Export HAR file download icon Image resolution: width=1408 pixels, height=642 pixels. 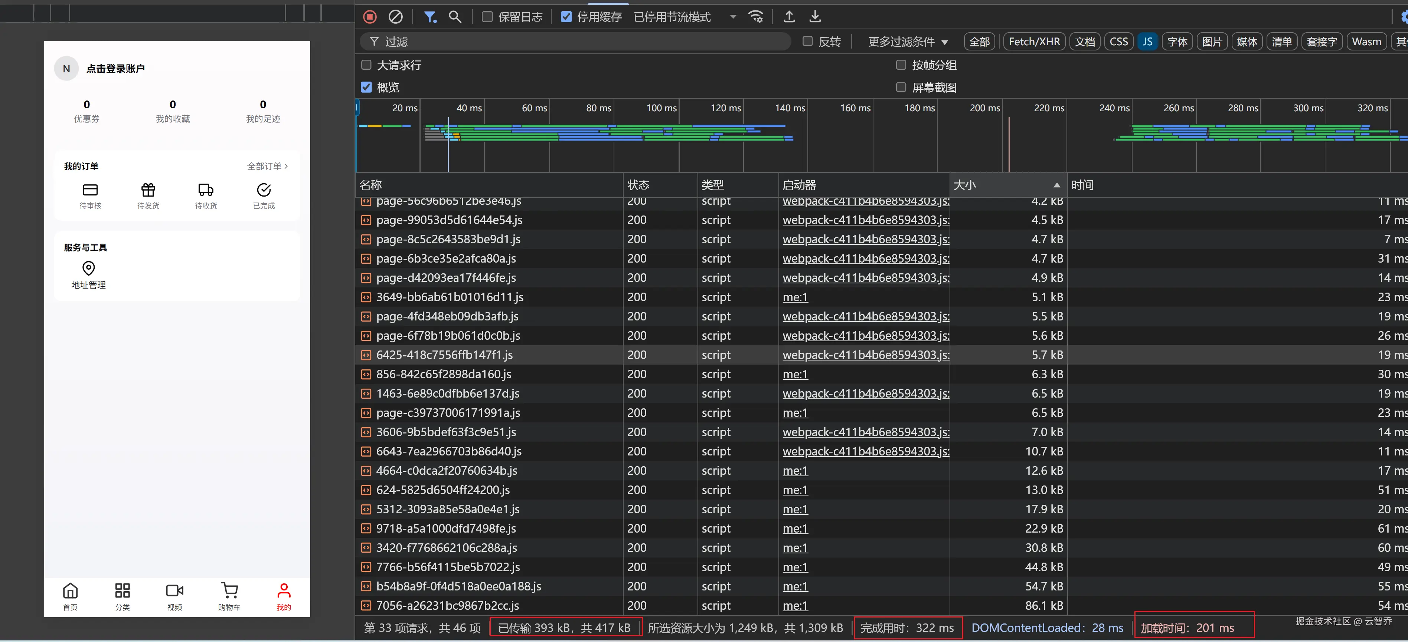pos(814,17)
